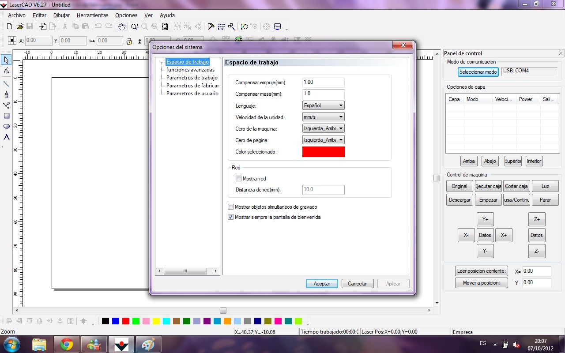Uncheck Mostrar siempre la pantalla de bienvenida

point(231,217)
